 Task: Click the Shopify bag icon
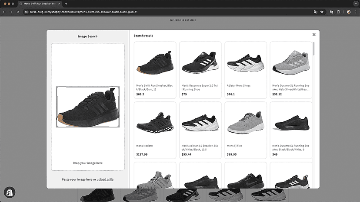click(10, 192)
